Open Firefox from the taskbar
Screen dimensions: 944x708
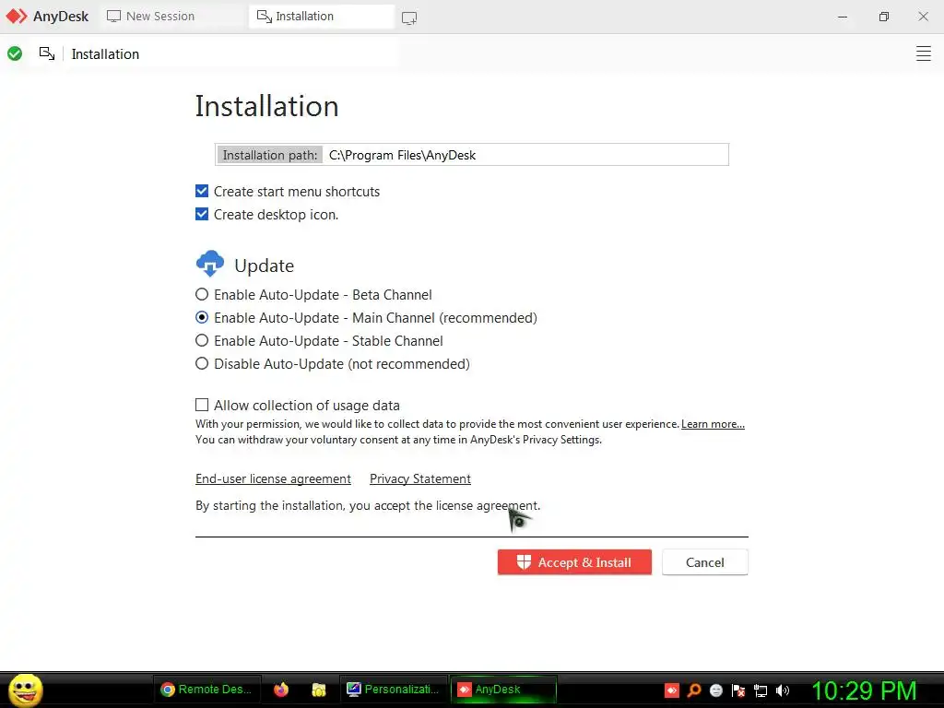pos(281,690)
